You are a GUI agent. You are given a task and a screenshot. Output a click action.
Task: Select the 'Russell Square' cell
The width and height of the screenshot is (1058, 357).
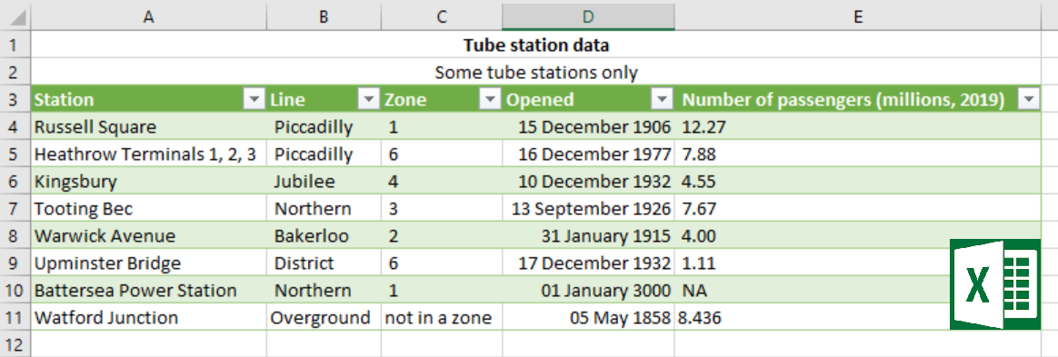pyautogui.click(x=149, y=126)
